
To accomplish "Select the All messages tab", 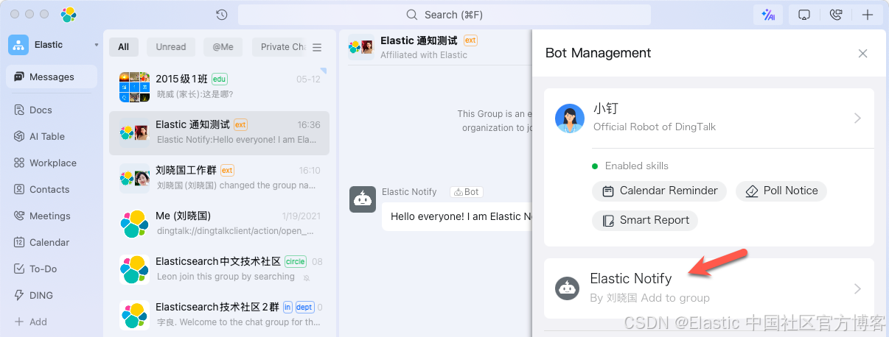I will point(123,47).
